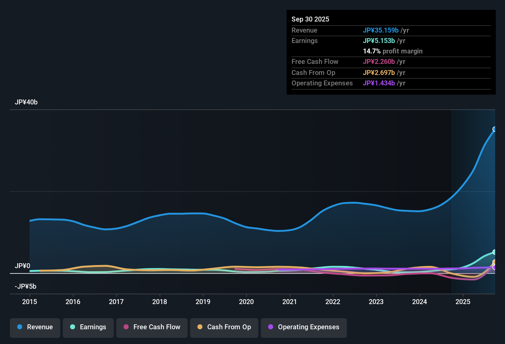Click the purple Operating Expenses dot
This screenshot has height=344, width=505.
click(x=271, y=327)
